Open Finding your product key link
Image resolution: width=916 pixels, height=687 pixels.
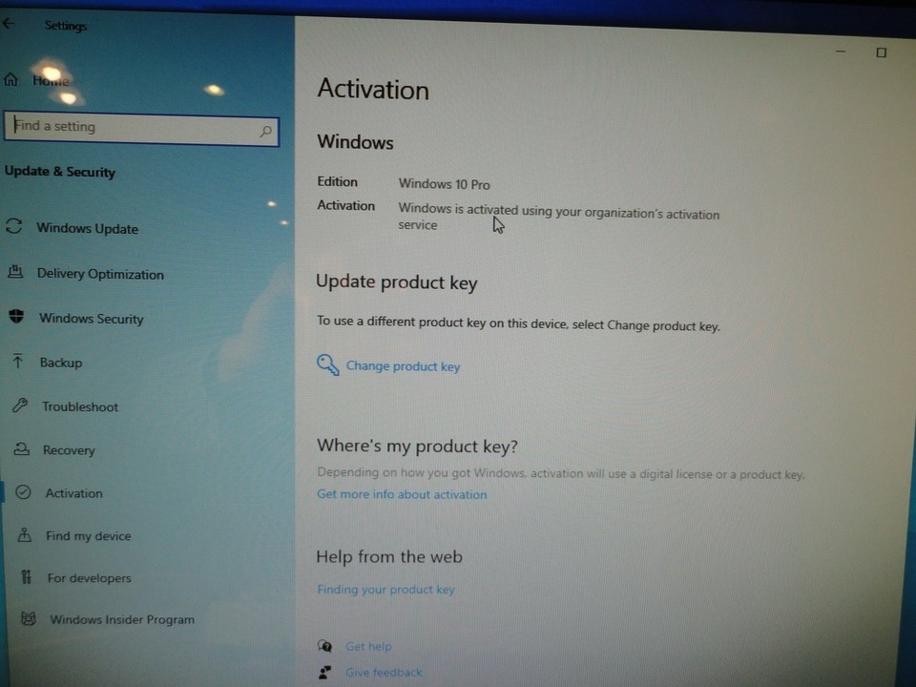[x=385, y=590]
